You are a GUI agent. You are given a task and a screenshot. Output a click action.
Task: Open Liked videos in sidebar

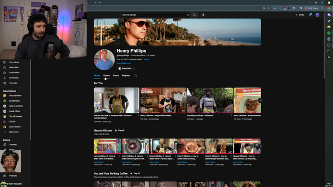point(14,73)
